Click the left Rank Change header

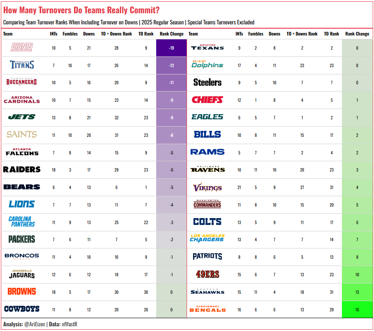coord(172,34)
